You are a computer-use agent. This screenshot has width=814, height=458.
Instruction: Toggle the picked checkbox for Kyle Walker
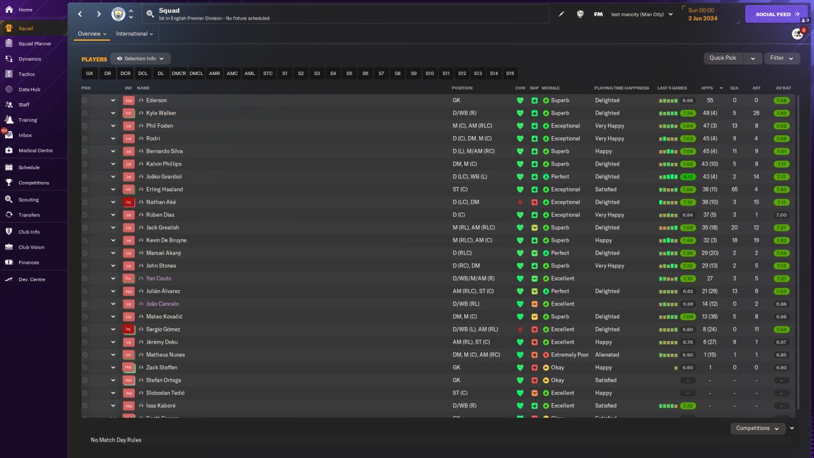coord(85,113)
